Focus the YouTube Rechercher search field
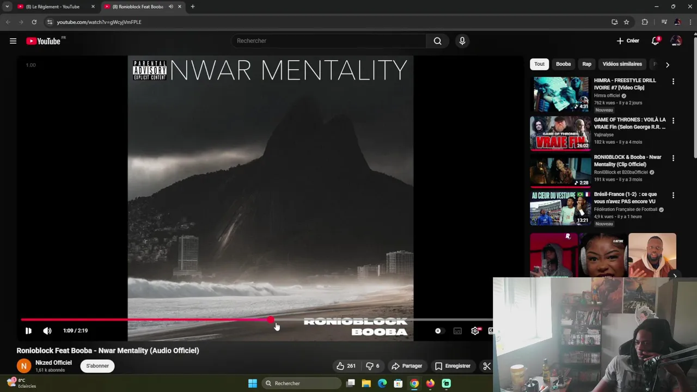 [x=329, y=41]
